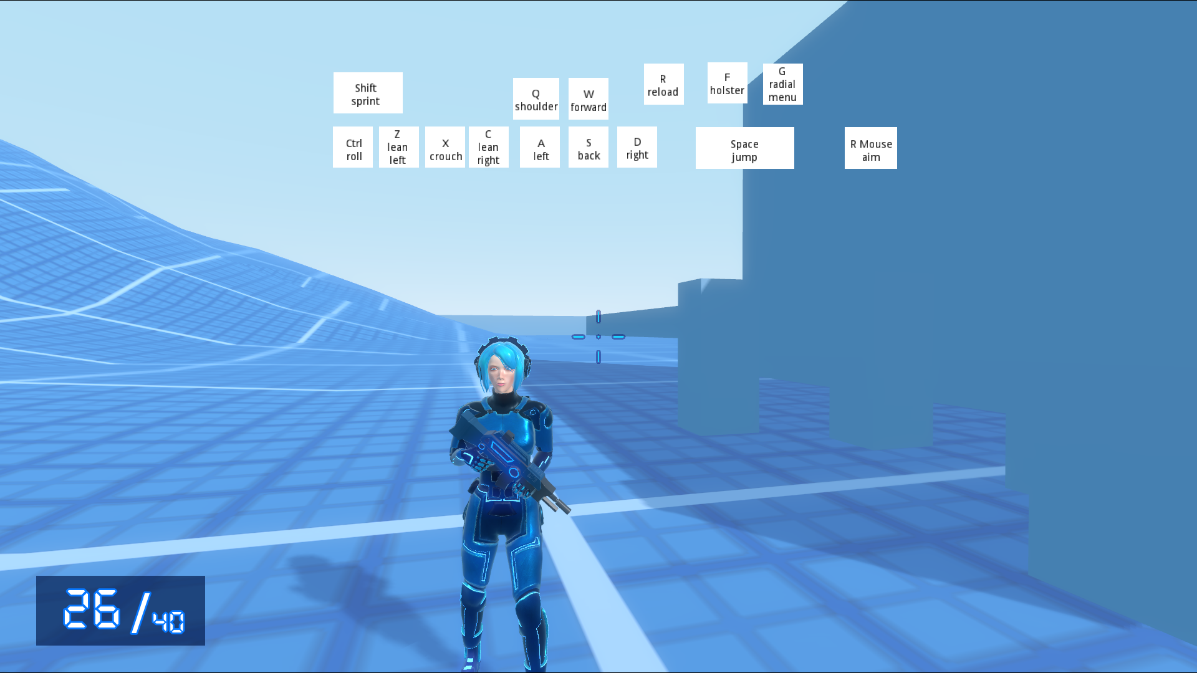This screenshot has width=1197, height=673.
Task: Click the Shift sprint key box
Action: (368, 93)
